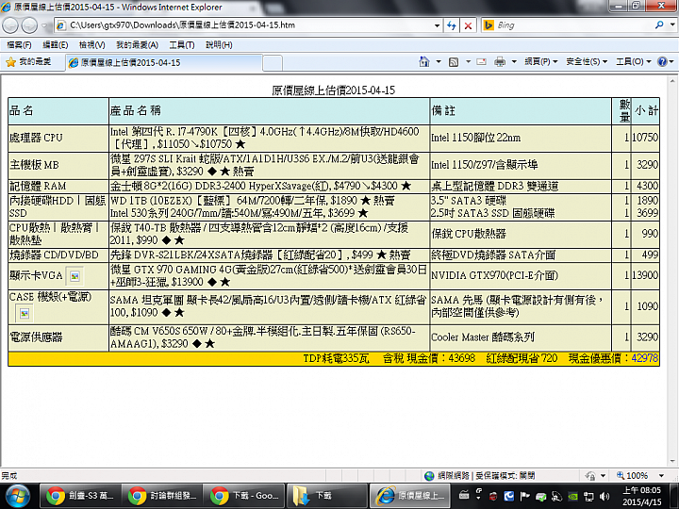
Task: Click the 主機板 MB row label
Action: 34,165
